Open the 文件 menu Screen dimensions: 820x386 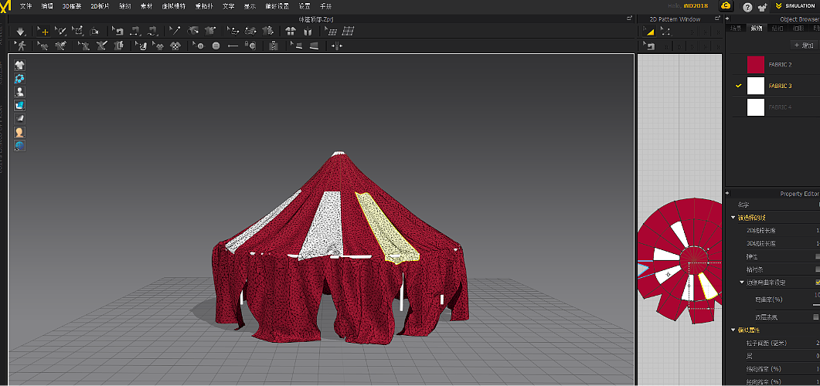[26, 7]
